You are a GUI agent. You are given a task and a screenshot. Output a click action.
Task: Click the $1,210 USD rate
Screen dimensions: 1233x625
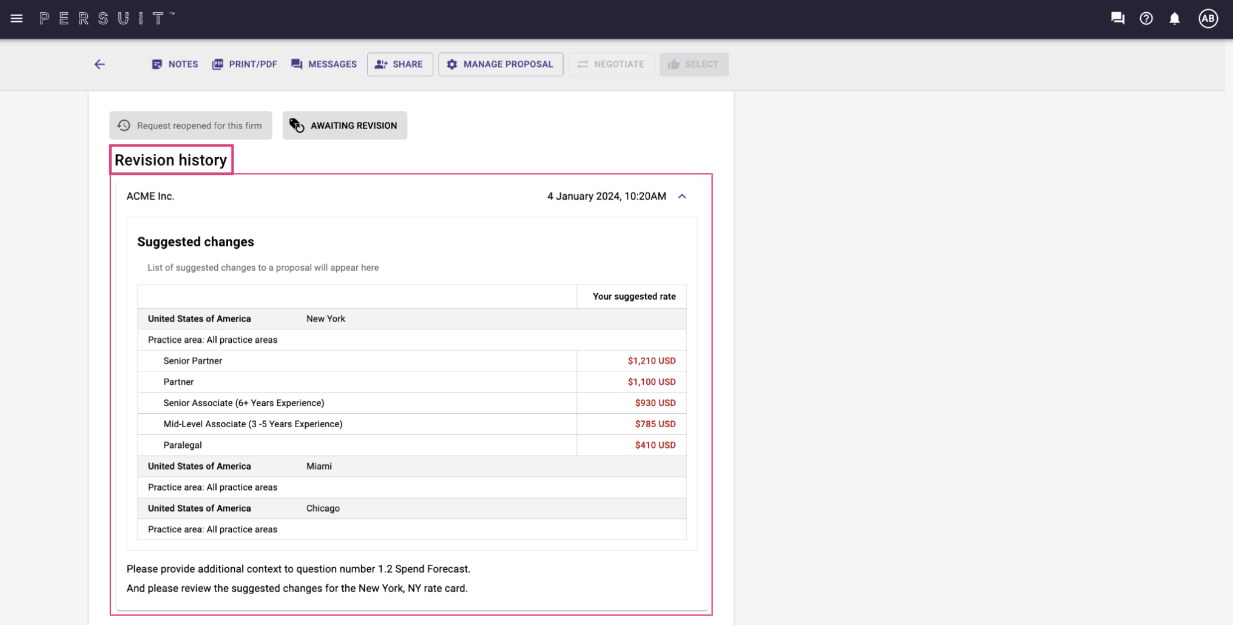652,361
